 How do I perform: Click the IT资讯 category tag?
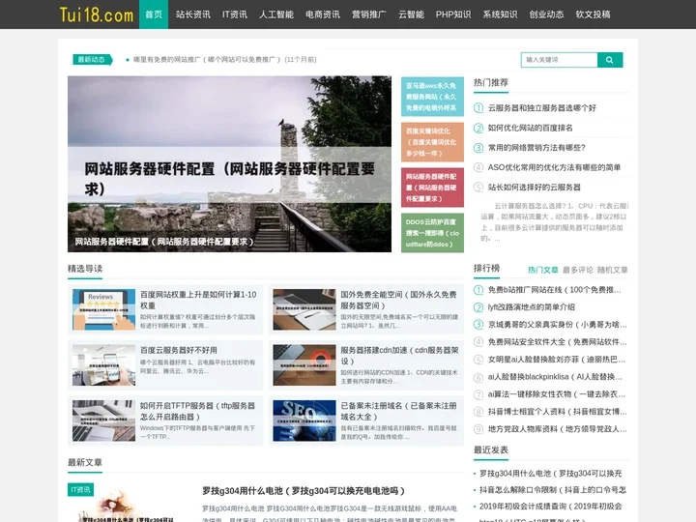coord(80,489)
